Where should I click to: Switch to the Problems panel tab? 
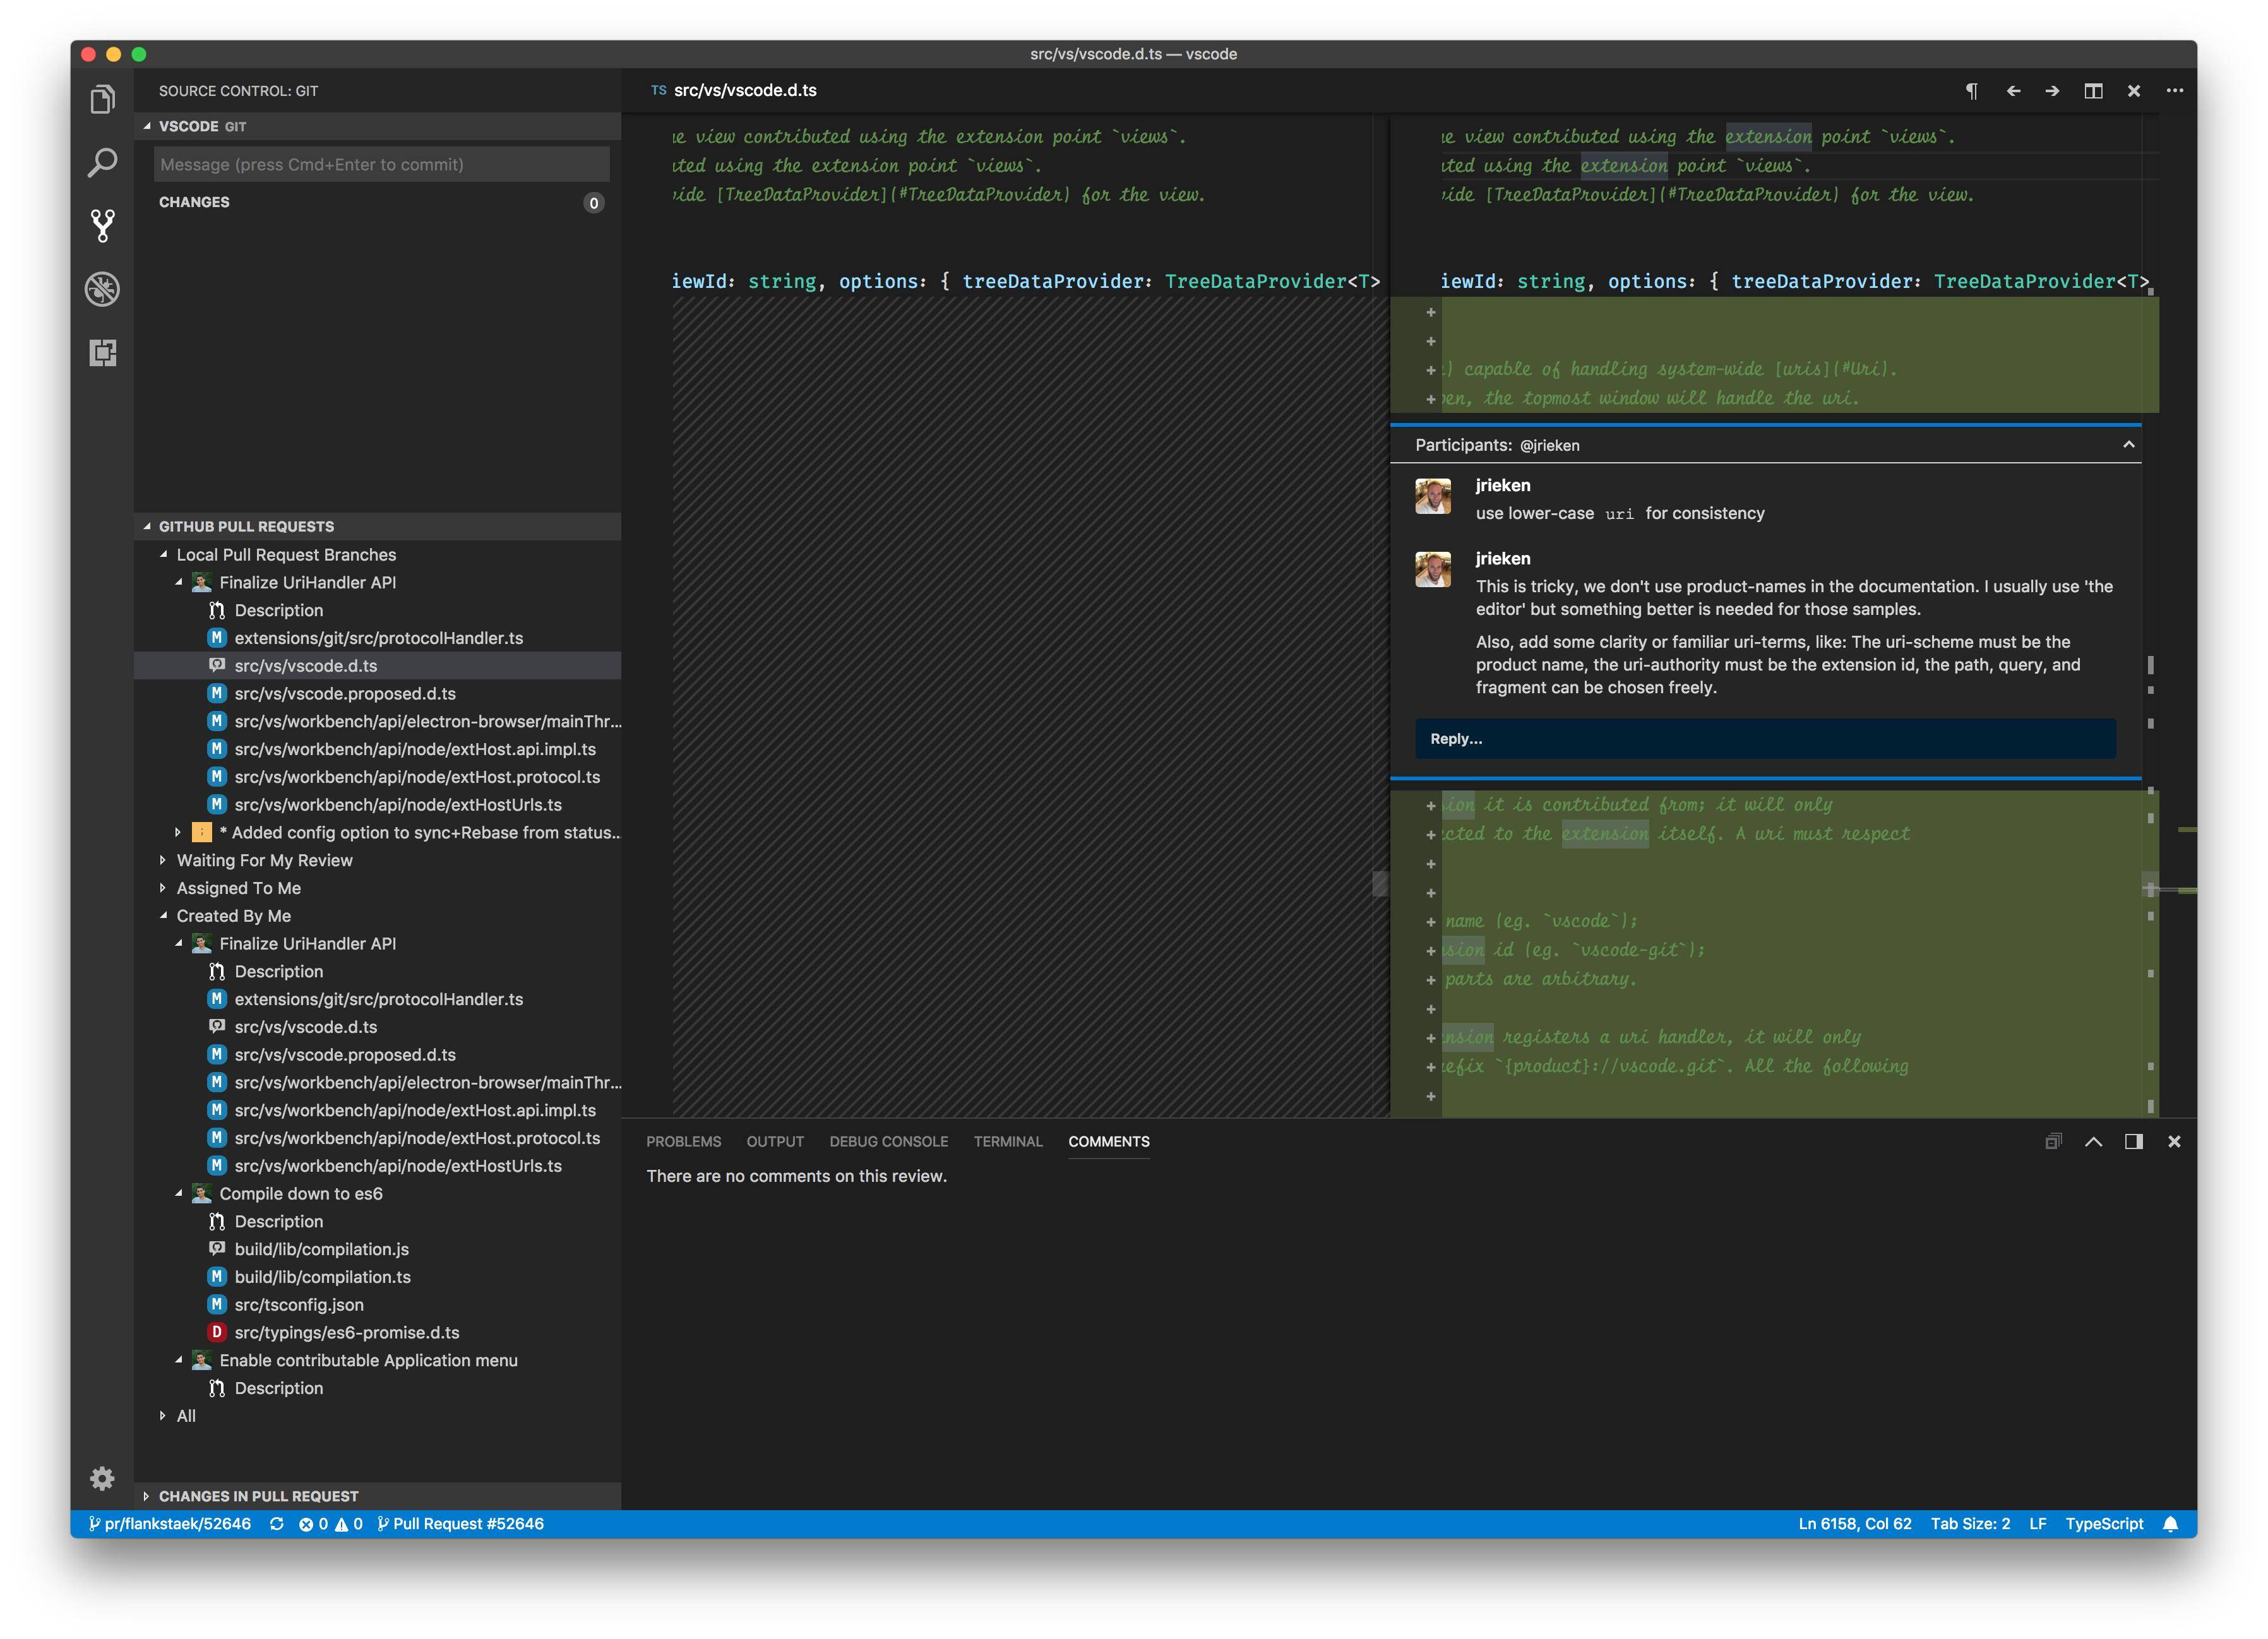683,1141
